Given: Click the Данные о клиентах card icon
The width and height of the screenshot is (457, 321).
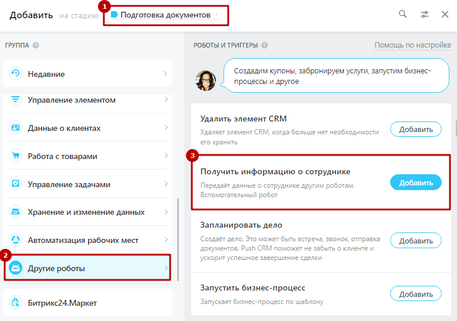Looking at the screenshot, I should click(15, 128).
